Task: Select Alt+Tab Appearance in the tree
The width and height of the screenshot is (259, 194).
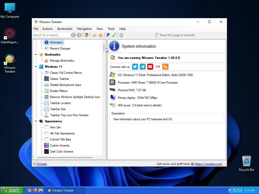Action: pos(62,133)
